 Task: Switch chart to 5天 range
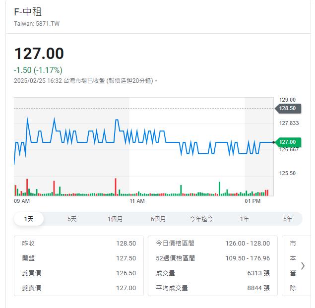tap(72, 219)
